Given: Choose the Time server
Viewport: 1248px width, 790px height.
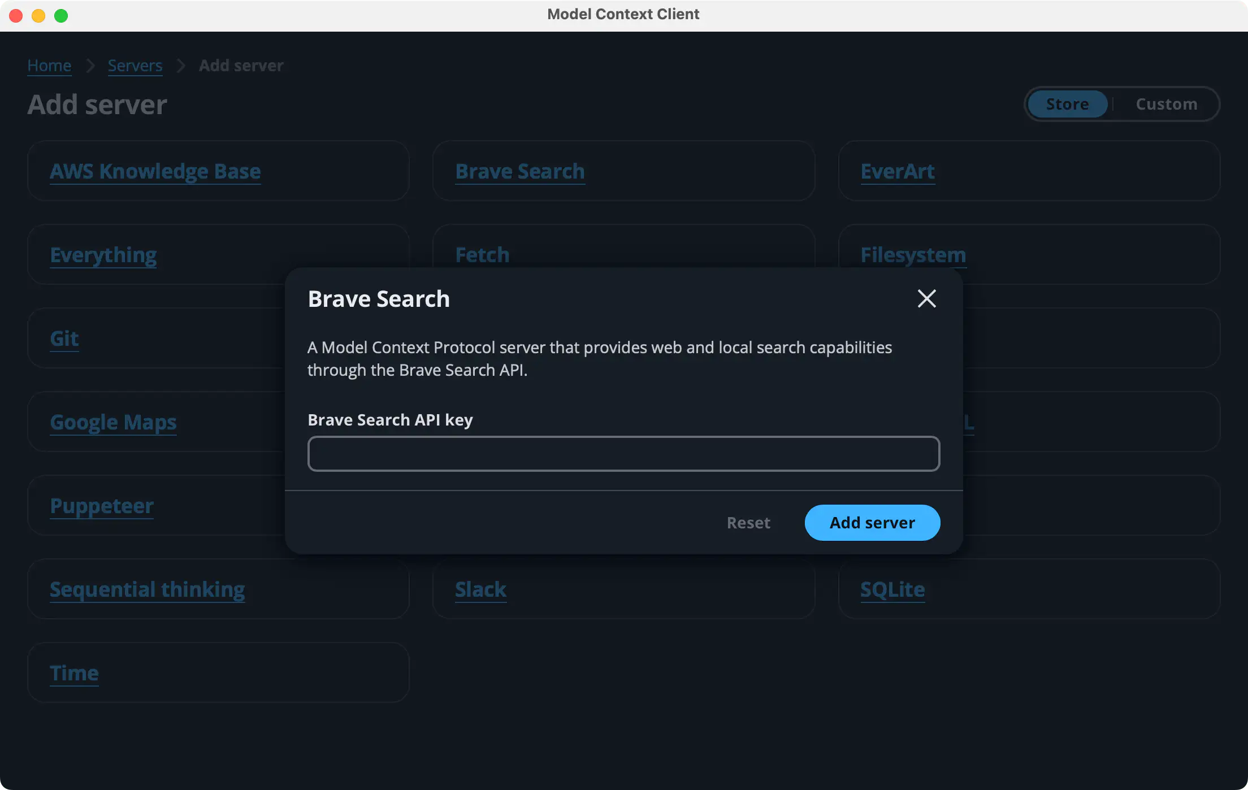Looking at the screenshot, I should [74, 673].
